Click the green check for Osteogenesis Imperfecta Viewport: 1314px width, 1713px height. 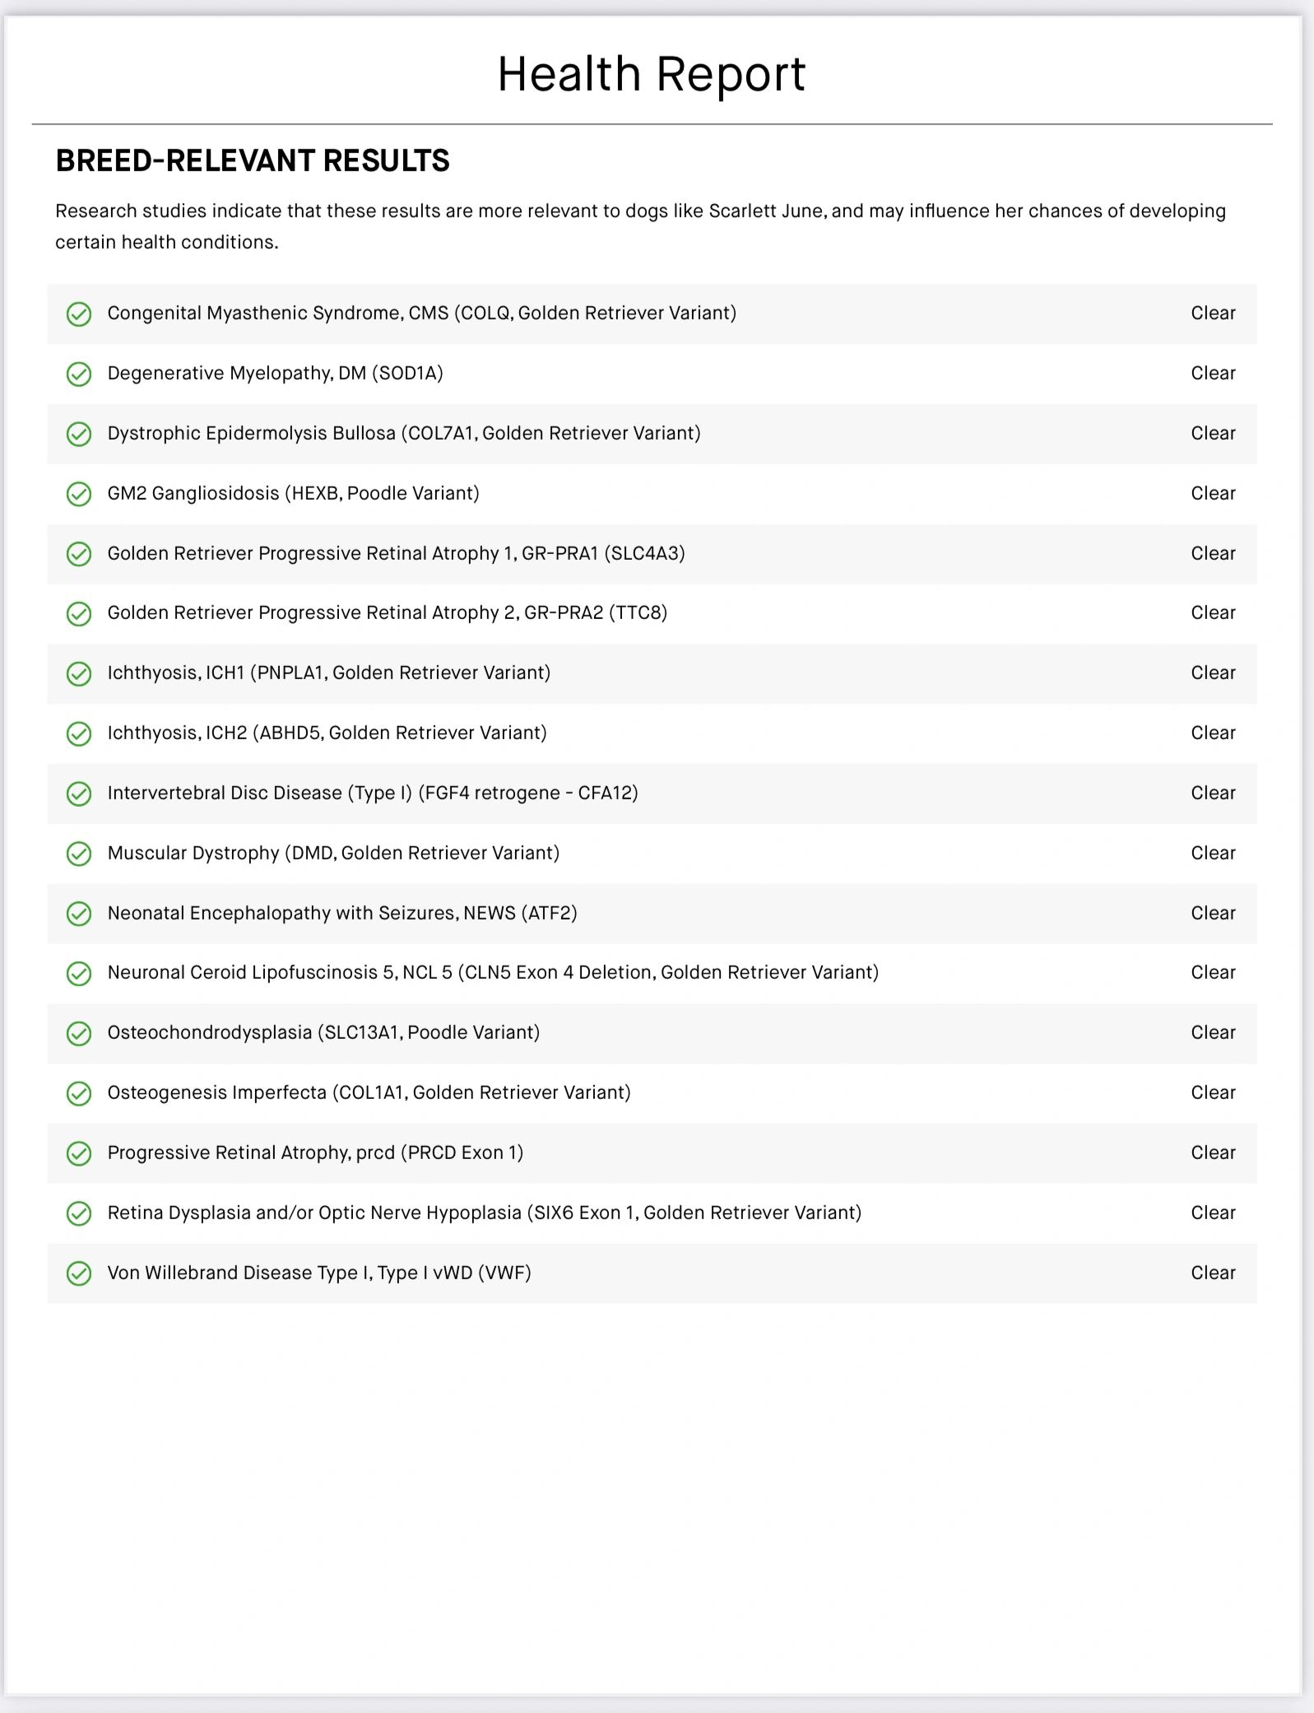(79, 1093)
